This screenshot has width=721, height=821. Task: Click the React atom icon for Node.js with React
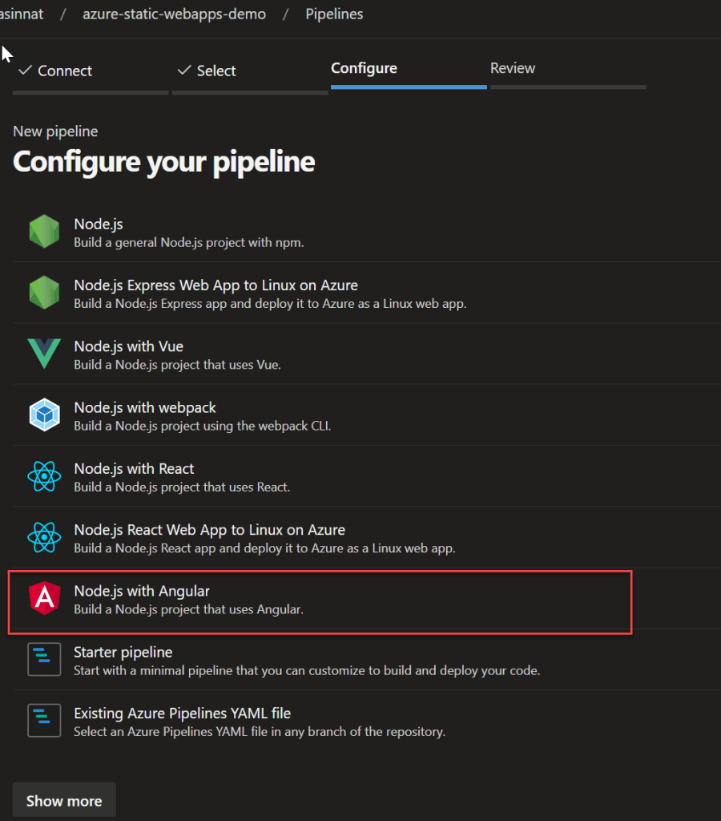(44, 476)
